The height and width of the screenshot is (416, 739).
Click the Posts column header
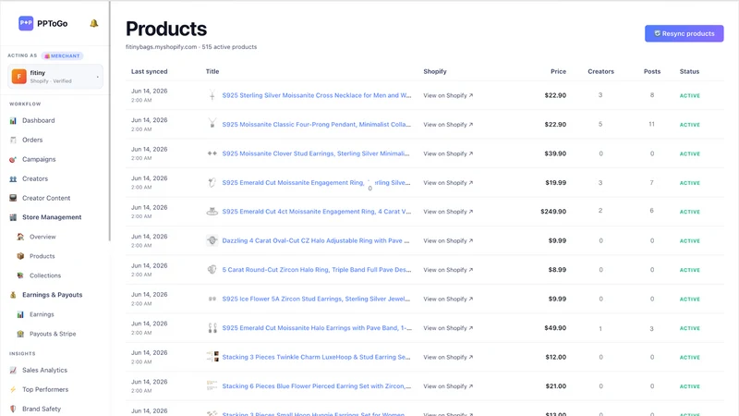pos(652,72)
